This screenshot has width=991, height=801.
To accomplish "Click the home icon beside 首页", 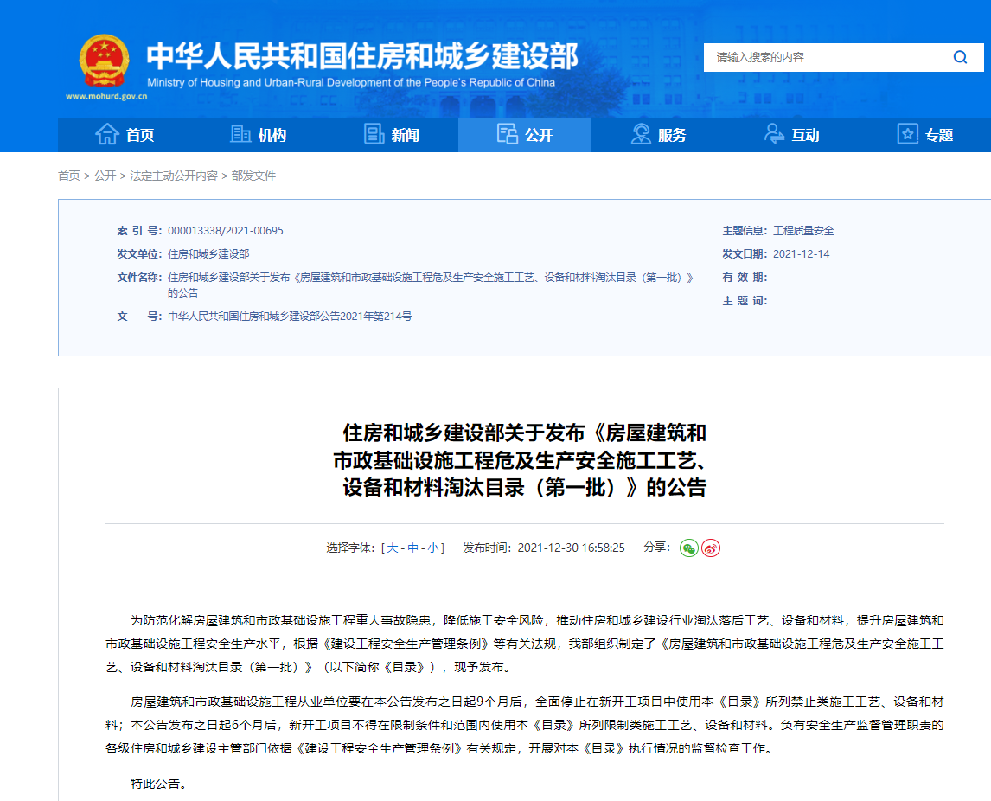I will click(105, 134).
